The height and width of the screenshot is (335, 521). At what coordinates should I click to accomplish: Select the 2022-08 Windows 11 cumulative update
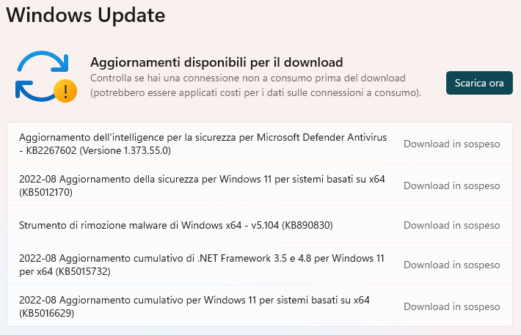click(x=194, y=301)
